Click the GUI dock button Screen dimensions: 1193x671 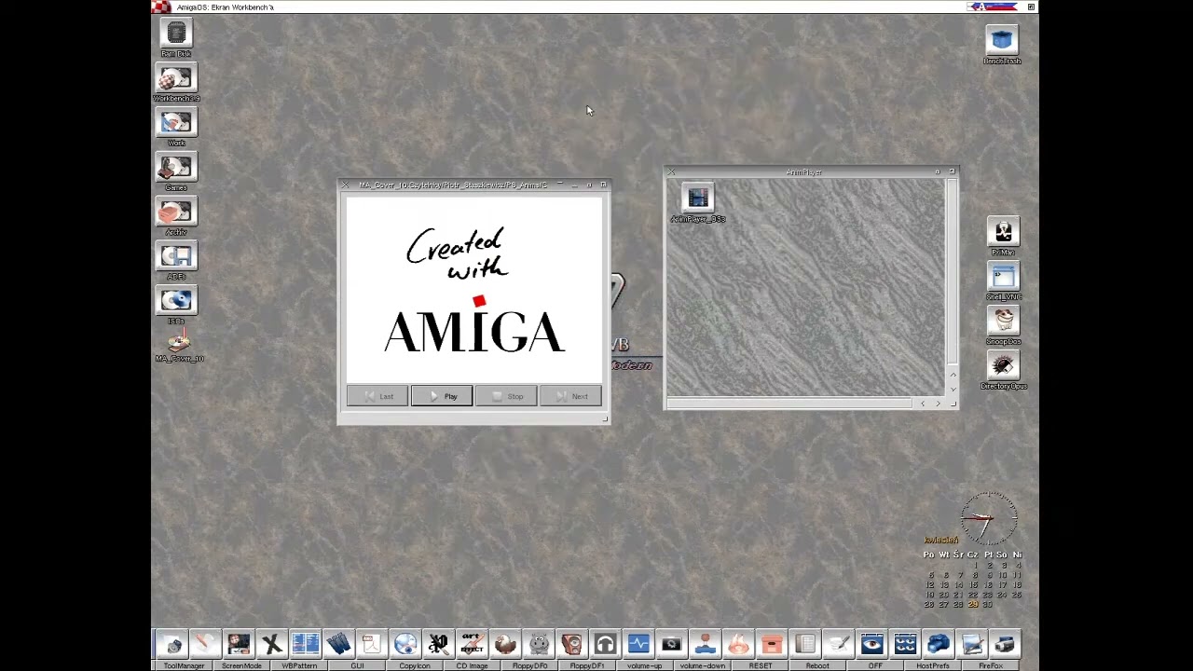[357, 665]
